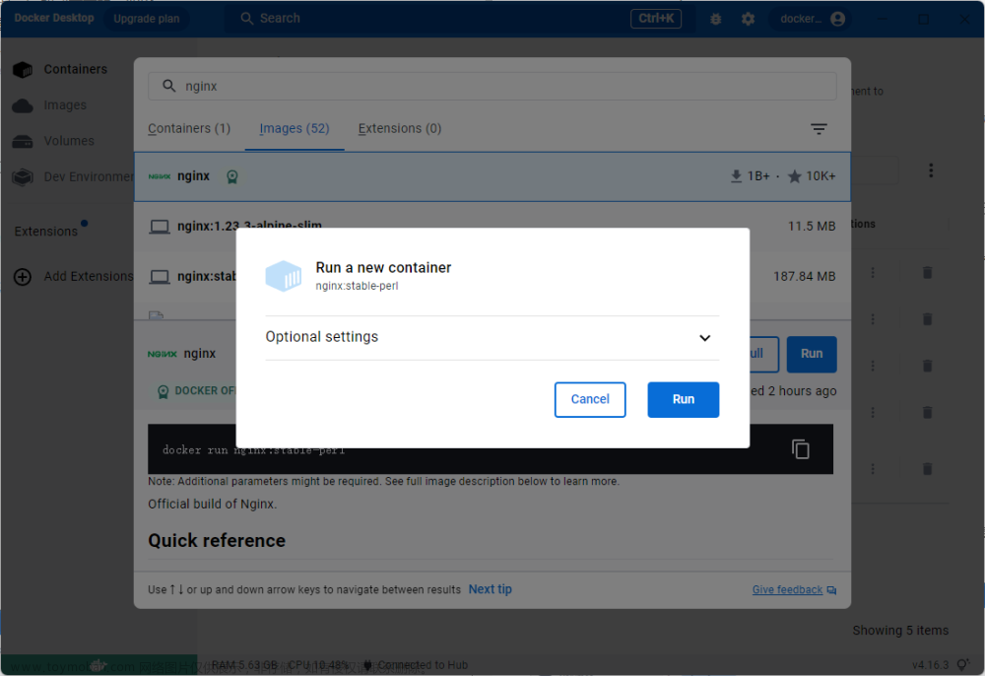Switch to the Images (52) tab

pyautogui.click(x=295, y=128)
